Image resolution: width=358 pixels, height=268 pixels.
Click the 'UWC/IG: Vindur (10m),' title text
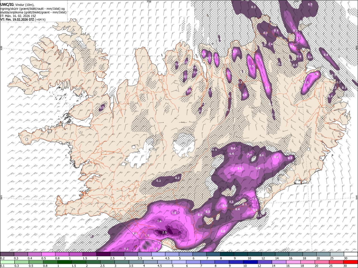17,4
